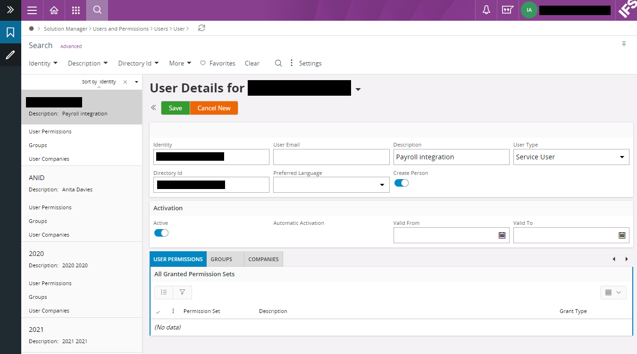The height and width of the screenshot is (354, 637).
Task: Move tabs left with the arrow
Action: click(x=614, y=259)
